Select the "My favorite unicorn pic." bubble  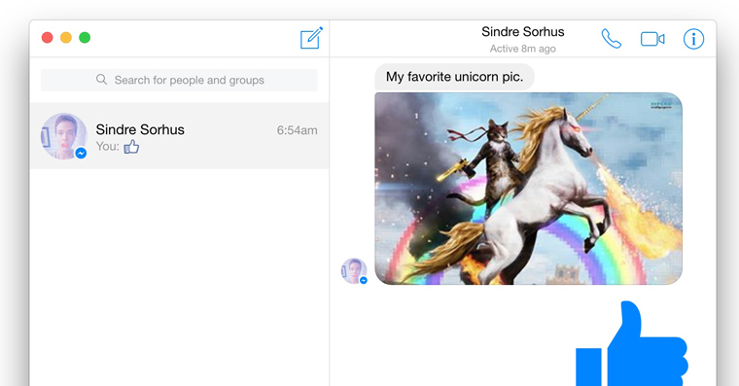click(454, 77)
